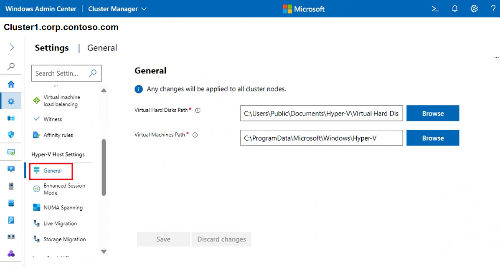Click the Virtual machine load balancing settings icon
Image resolution: width=500 pixels, height=267 pixels.
[x=36, y=101]
